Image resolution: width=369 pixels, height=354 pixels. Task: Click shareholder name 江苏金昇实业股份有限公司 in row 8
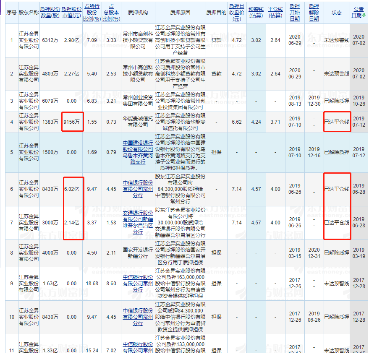pos(29,253)
